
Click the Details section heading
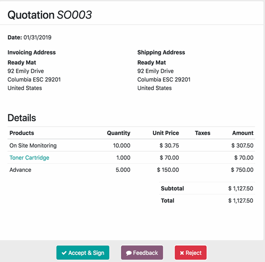click(x=22, y=118)
